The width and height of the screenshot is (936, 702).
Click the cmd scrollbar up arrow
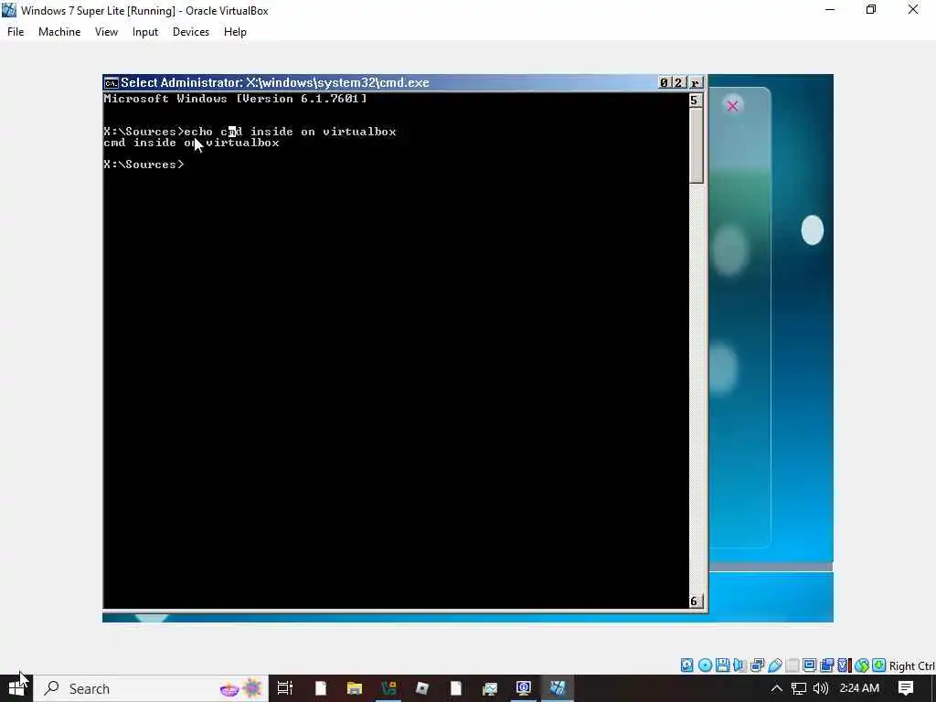click(x=695, y=101)
